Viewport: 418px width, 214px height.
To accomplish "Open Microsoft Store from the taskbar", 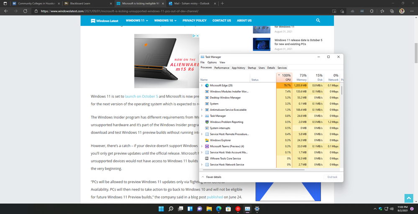I will (x=228, y=209).
